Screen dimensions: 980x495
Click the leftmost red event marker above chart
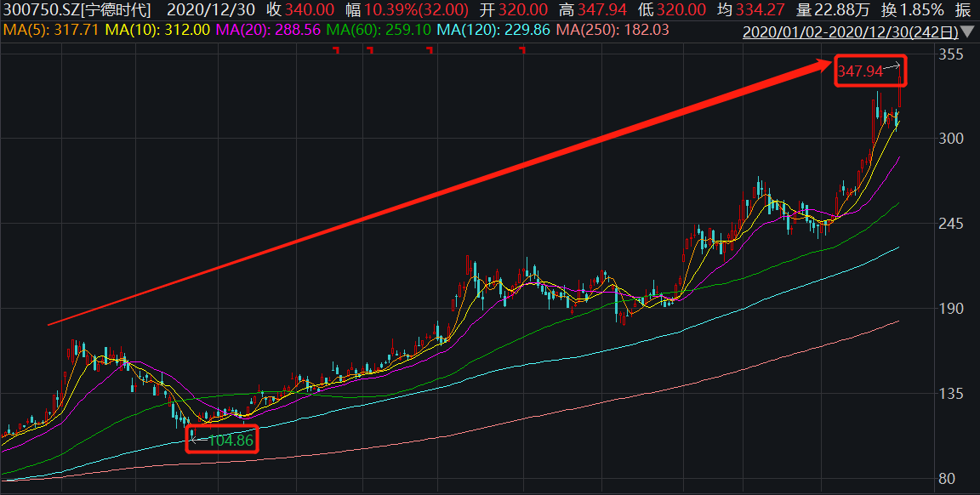click(336, 48)
